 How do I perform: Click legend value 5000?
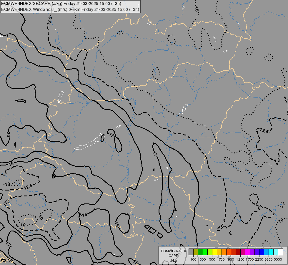pos(278,259)
